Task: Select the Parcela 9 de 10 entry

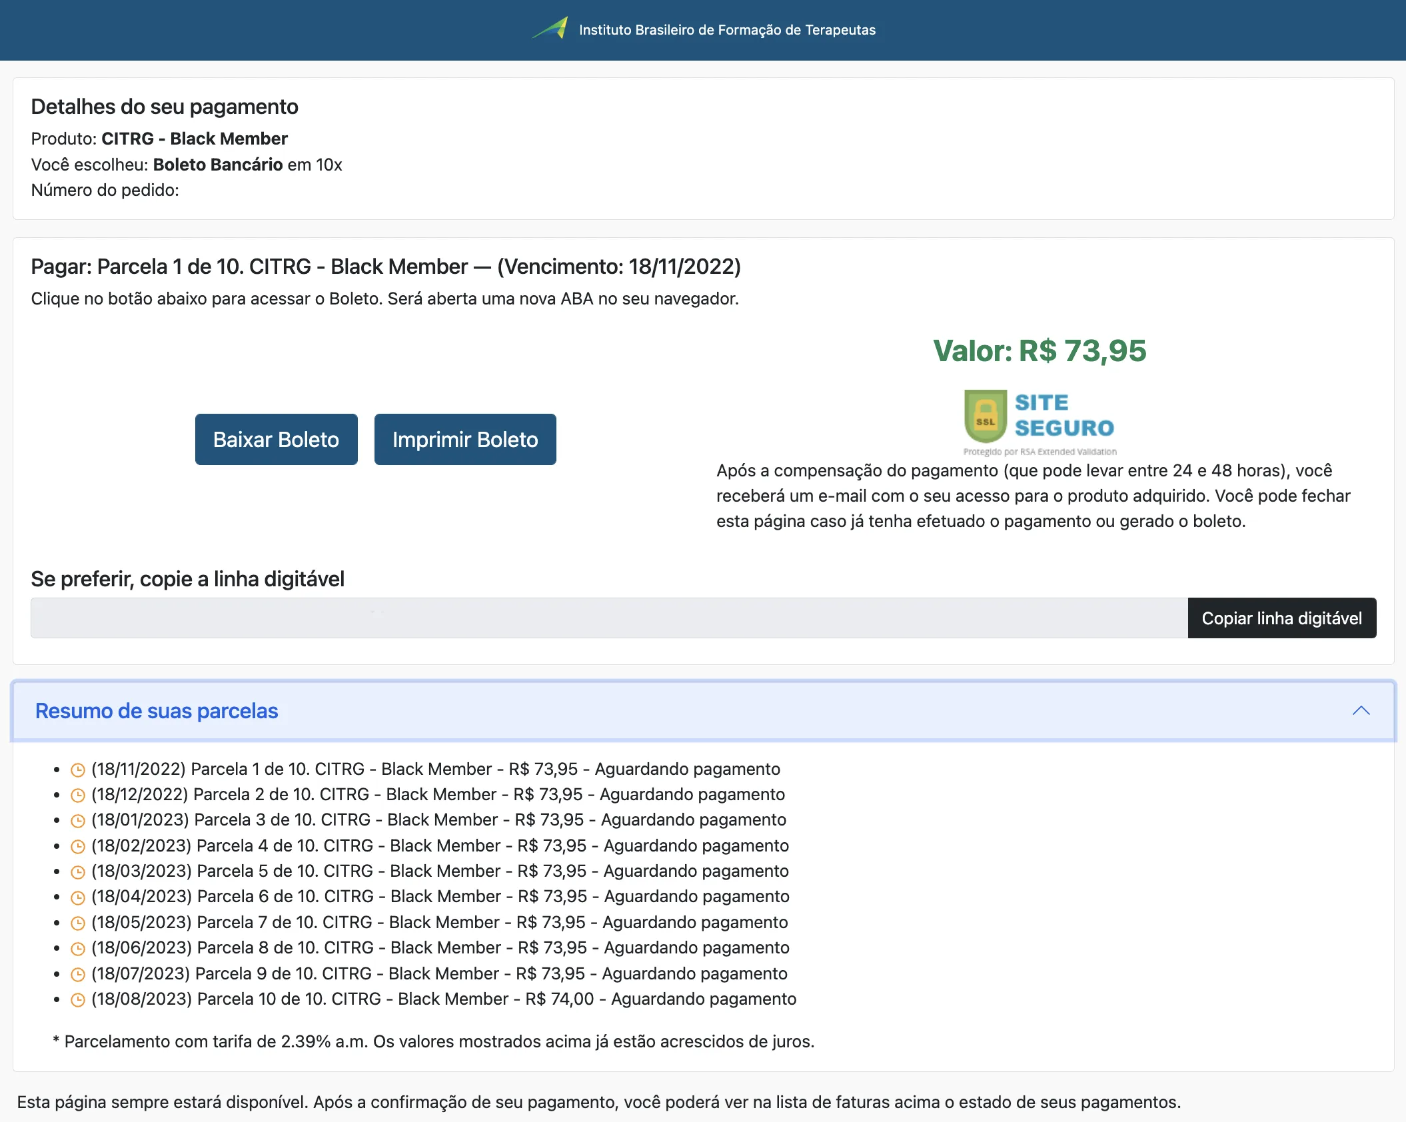Action: point(439,973)
